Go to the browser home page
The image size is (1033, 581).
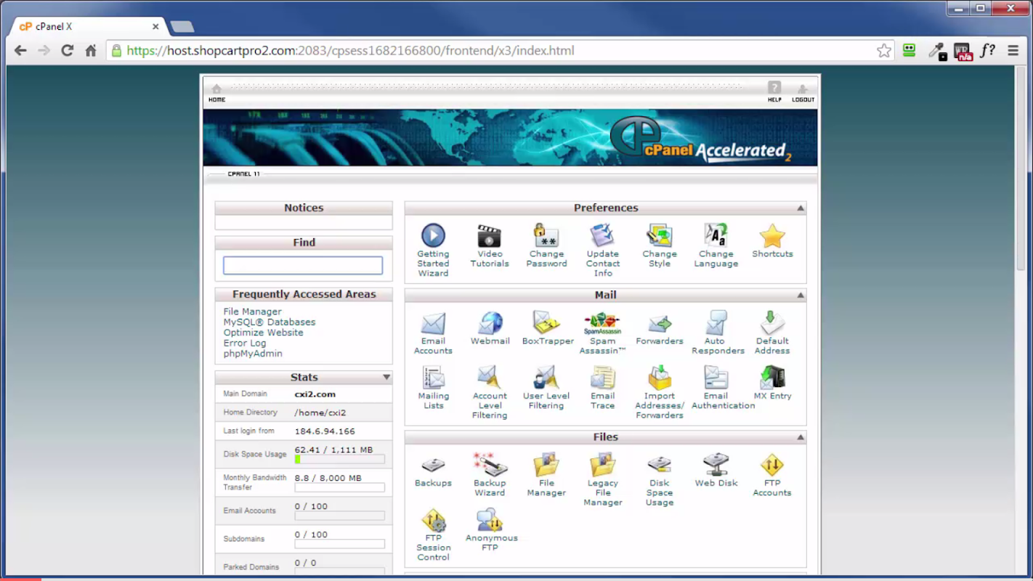tap(91, 51)
